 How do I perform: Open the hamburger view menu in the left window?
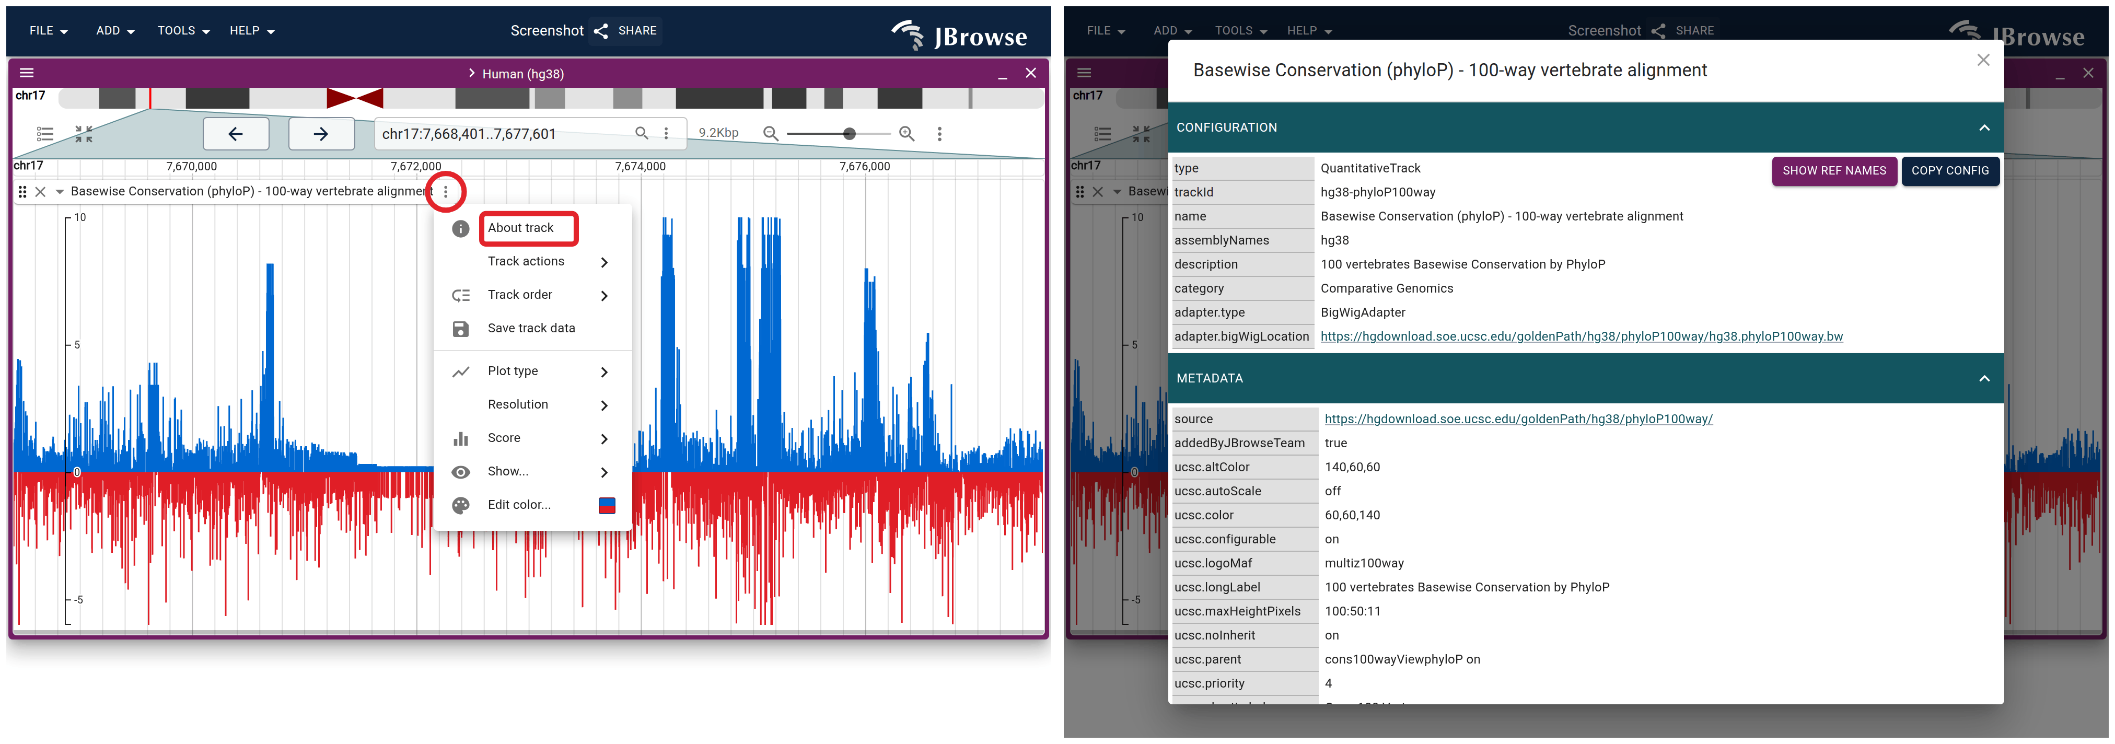coord(27,73)
